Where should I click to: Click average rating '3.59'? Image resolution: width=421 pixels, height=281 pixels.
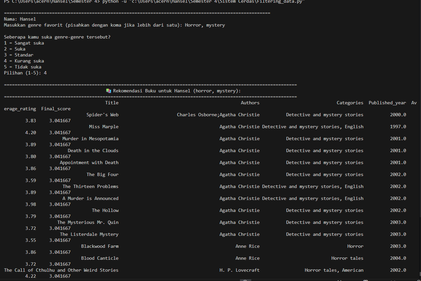[31, 180]
